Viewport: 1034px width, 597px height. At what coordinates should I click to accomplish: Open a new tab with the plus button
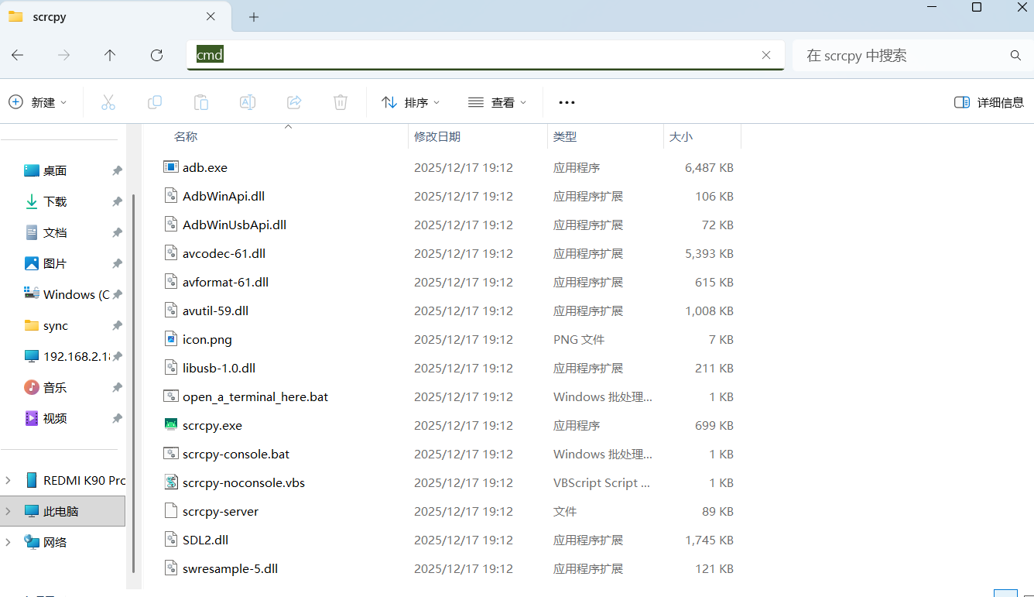tap(254, 17)
